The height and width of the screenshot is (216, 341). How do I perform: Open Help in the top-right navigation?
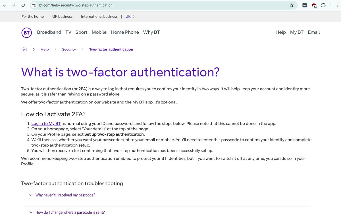(280, 32)
